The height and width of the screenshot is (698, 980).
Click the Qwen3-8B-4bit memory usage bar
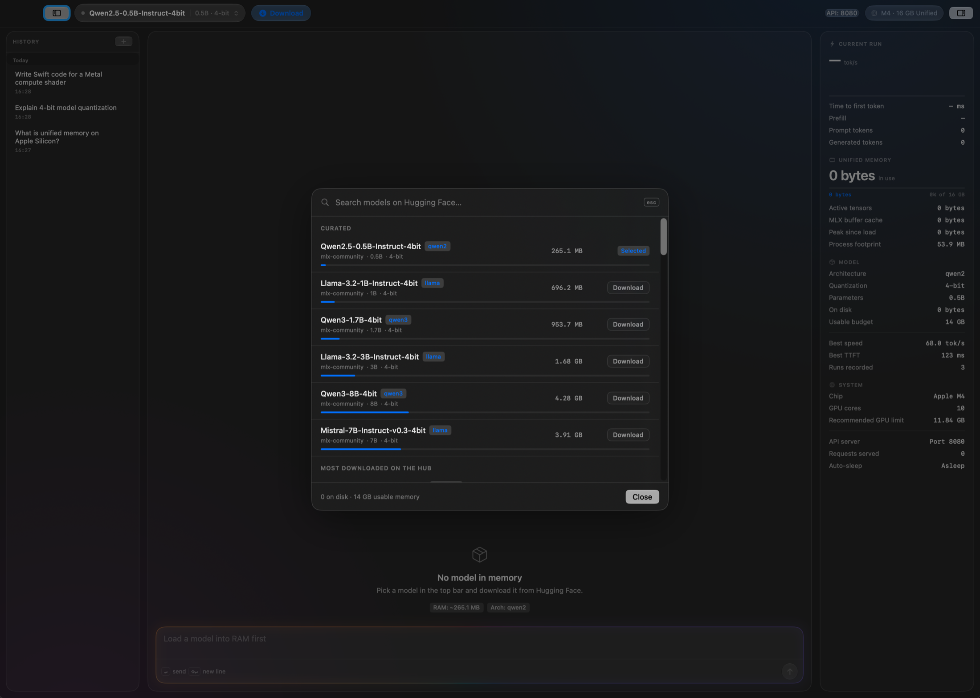[485, 412]
